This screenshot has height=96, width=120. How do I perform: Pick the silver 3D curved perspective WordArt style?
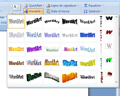[52, 77]
